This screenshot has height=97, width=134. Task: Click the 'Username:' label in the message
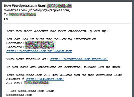click(x=15, y=43)
